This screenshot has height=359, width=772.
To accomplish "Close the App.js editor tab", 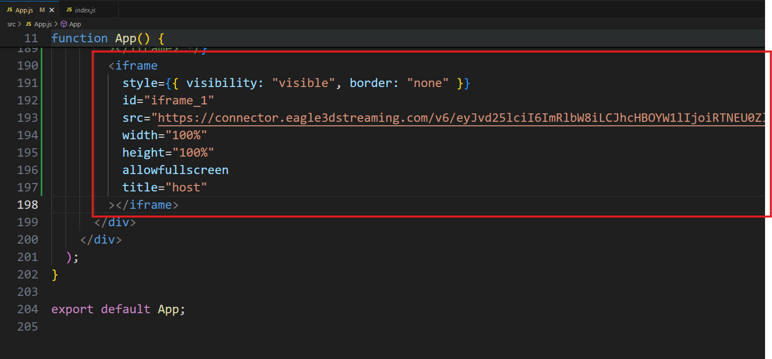I will click(x=52, y=10).
